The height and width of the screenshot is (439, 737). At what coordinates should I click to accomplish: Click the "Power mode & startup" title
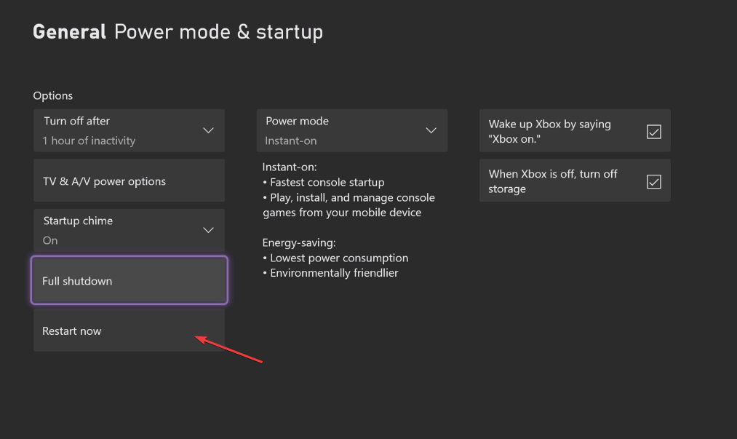pyautogui.click(x=218, y=32)
